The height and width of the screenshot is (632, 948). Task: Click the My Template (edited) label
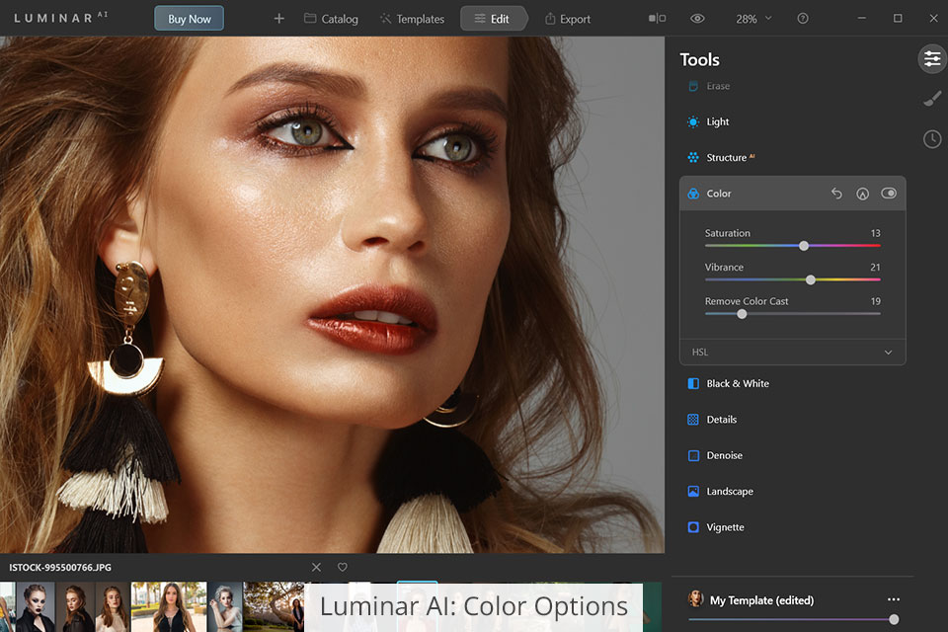pyautogui.click(x=761, y=600)
